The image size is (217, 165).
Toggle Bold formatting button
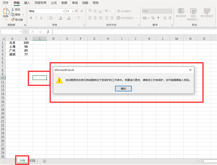coord(31,18)
